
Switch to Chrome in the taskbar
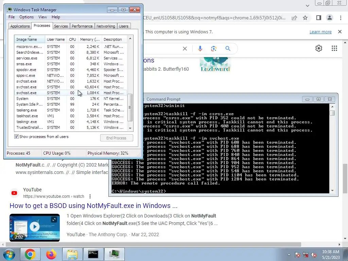click(x=30, y=254)
